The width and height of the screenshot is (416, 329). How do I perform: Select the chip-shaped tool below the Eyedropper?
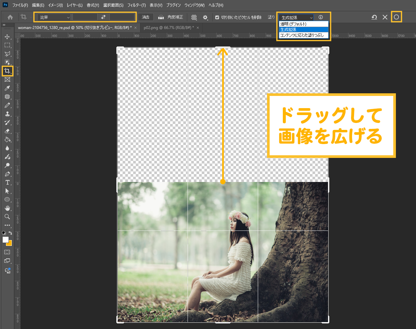pos(7,97)
